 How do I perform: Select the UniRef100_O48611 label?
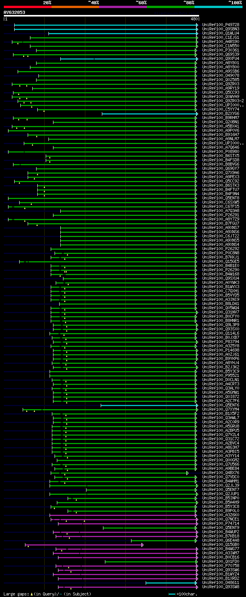[x=221, y=583]
